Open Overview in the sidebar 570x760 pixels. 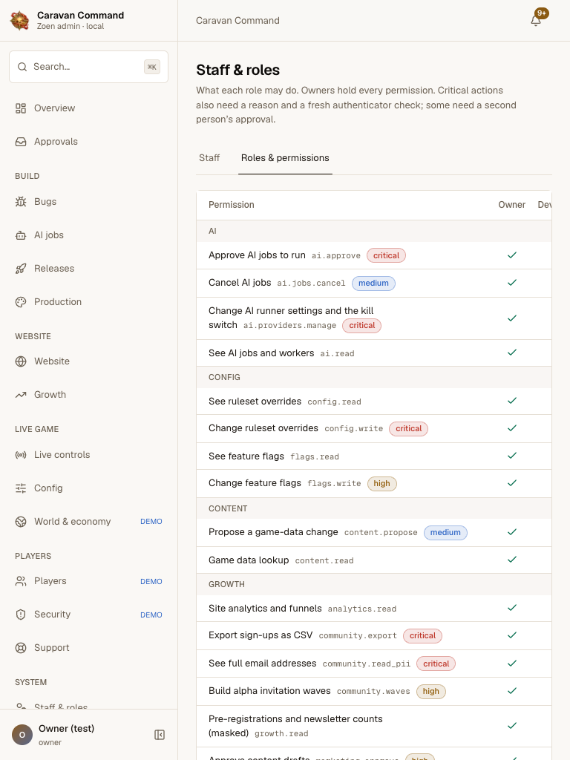pyautogui.click(x=89, y=108)
